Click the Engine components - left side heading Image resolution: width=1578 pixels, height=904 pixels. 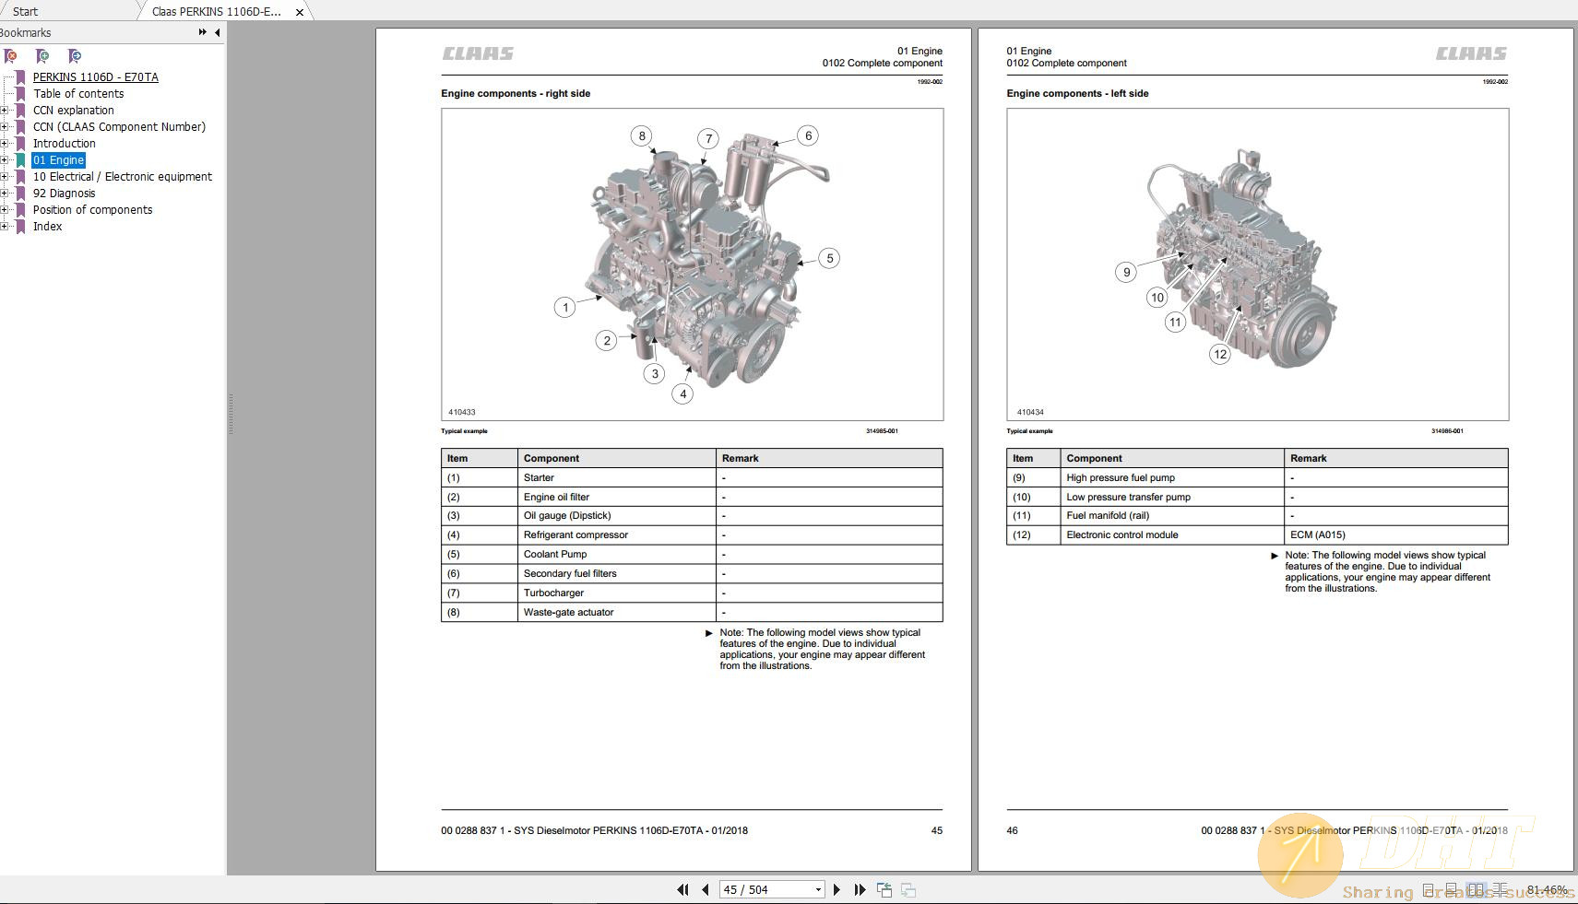click(1077, 93)
